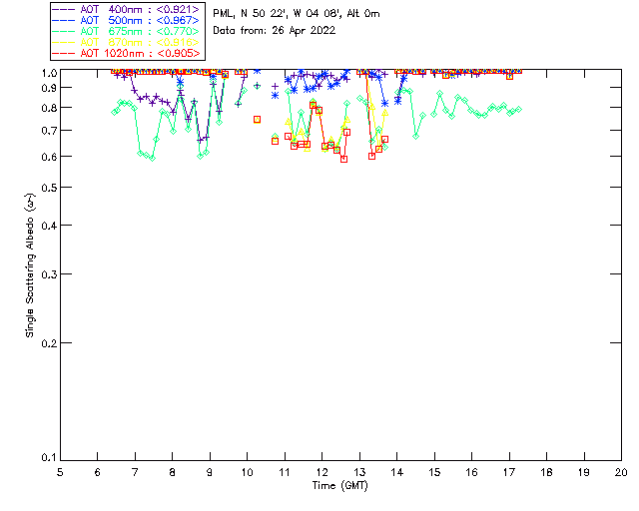Screen dimensions: 639x511
Task: Click the 11 x-axis hour label
Action: click(285, 472)
